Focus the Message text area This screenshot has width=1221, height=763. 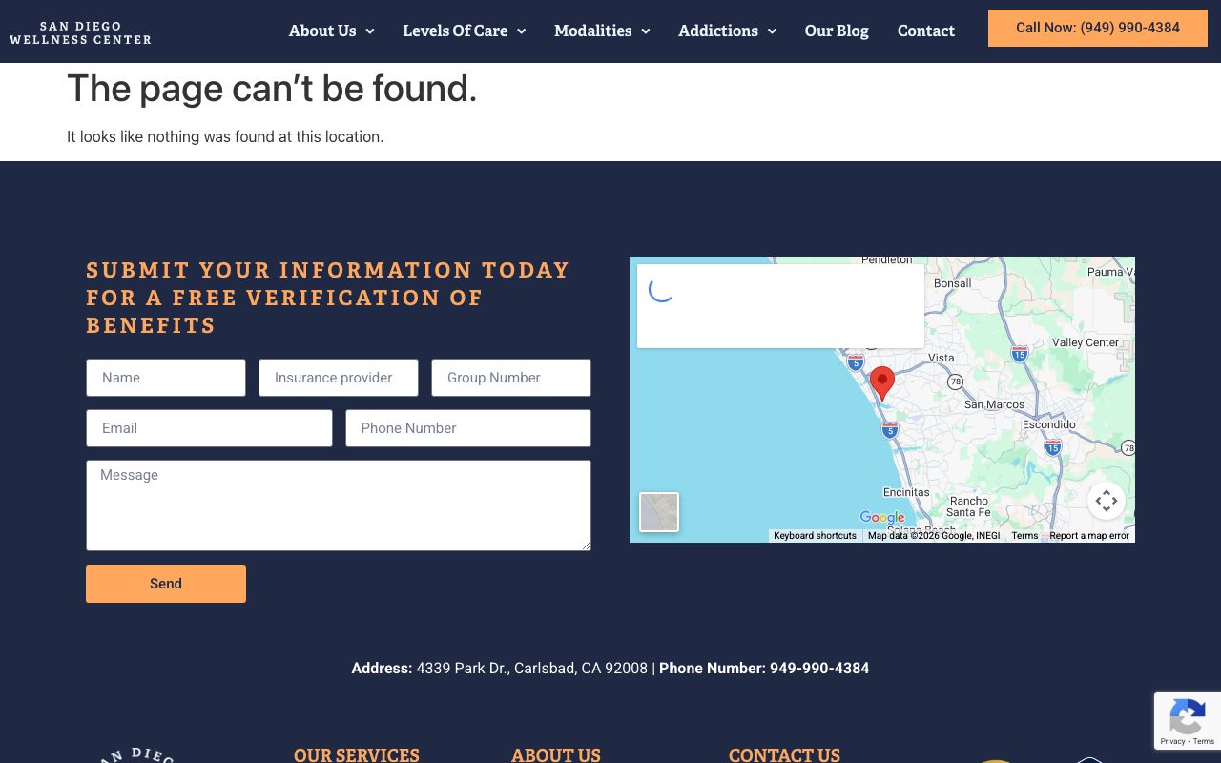point(339,505)
